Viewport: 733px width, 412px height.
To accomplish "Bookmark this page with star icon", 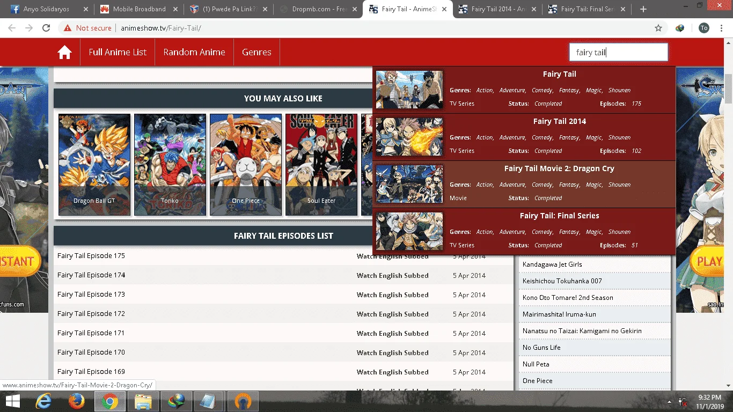I will [x=658, y=28].
